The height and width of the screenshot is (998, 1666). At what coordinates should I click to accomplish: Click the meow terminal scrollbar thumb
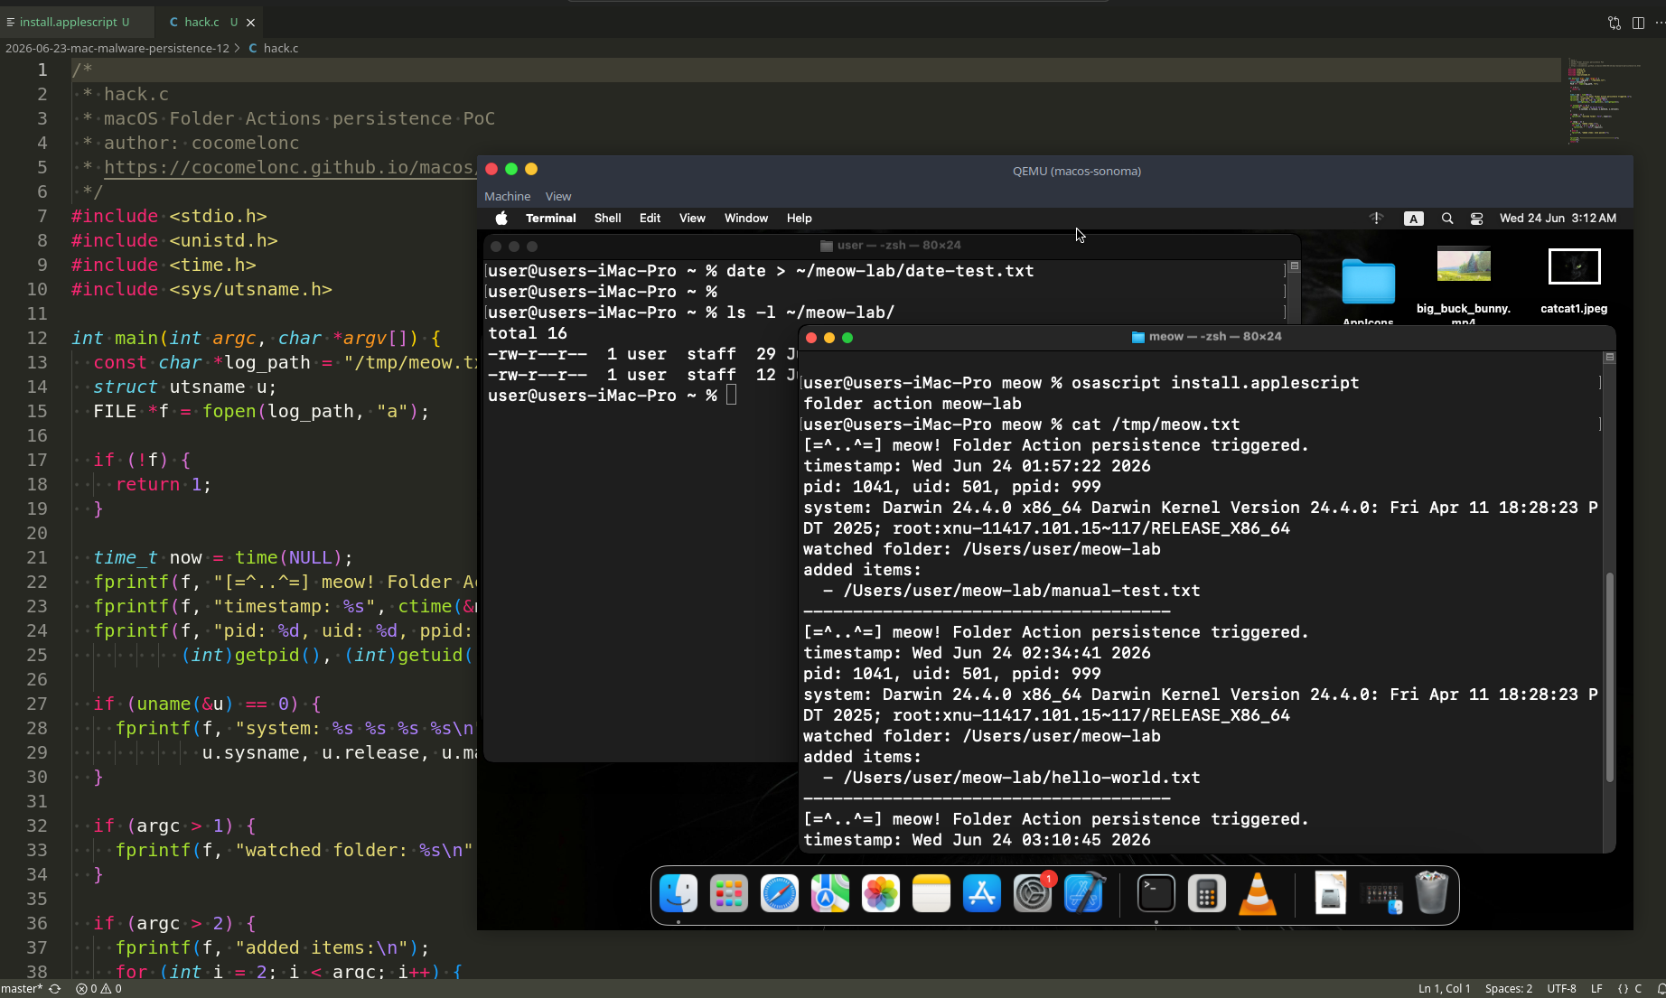coord(1609,677)
